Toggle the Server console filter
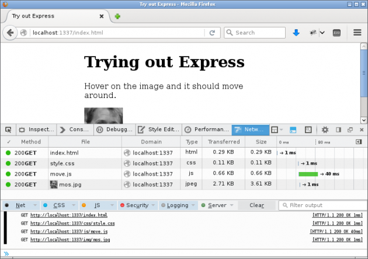The image size is (368, 259). click(x=214, y=205)
